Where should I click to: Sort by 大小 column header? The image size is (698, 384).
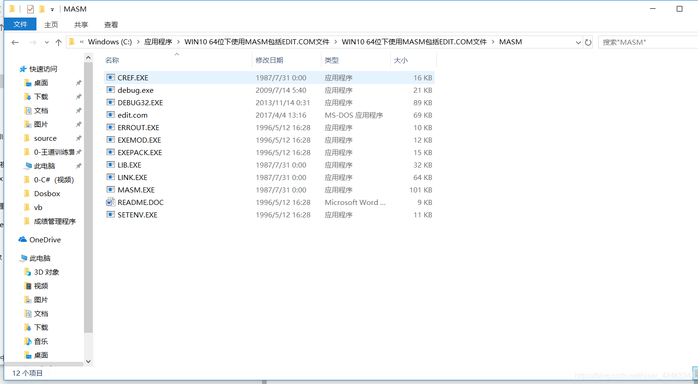click(400, 60)
